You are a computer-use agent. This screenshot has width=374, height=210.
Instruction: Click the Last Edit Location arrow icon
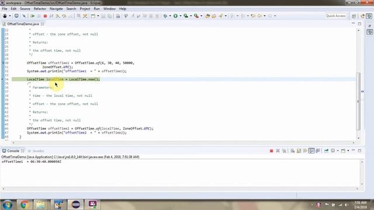point(253,16)
